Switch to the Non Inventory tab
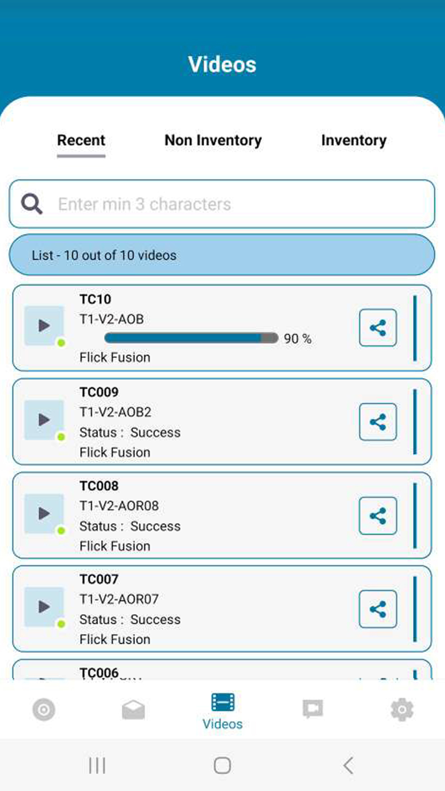Screen dimensions: 445x791 pos(213,141)
